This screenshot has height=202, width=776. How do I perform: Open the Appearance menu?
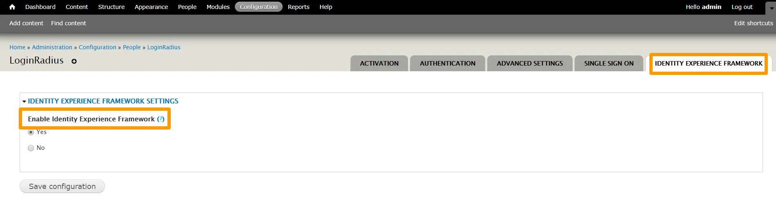[x=151, y=7]
